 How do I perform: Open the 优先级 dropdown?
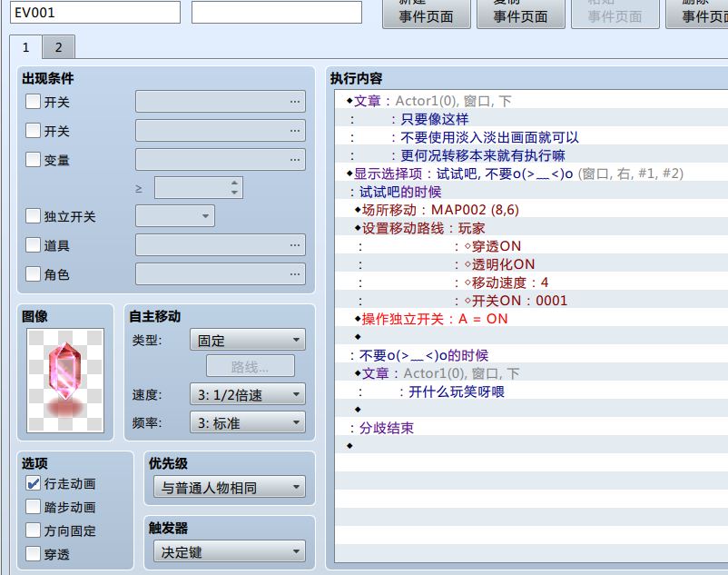pyautogui.click(x=230, y=487)
